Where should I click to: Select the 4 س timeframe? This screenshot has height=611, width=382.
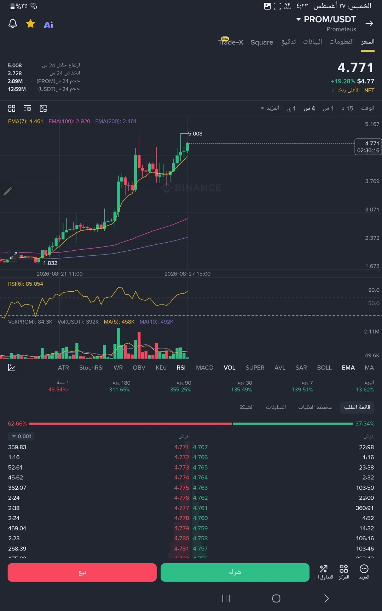pyautogui.click(x=309, y=108)
